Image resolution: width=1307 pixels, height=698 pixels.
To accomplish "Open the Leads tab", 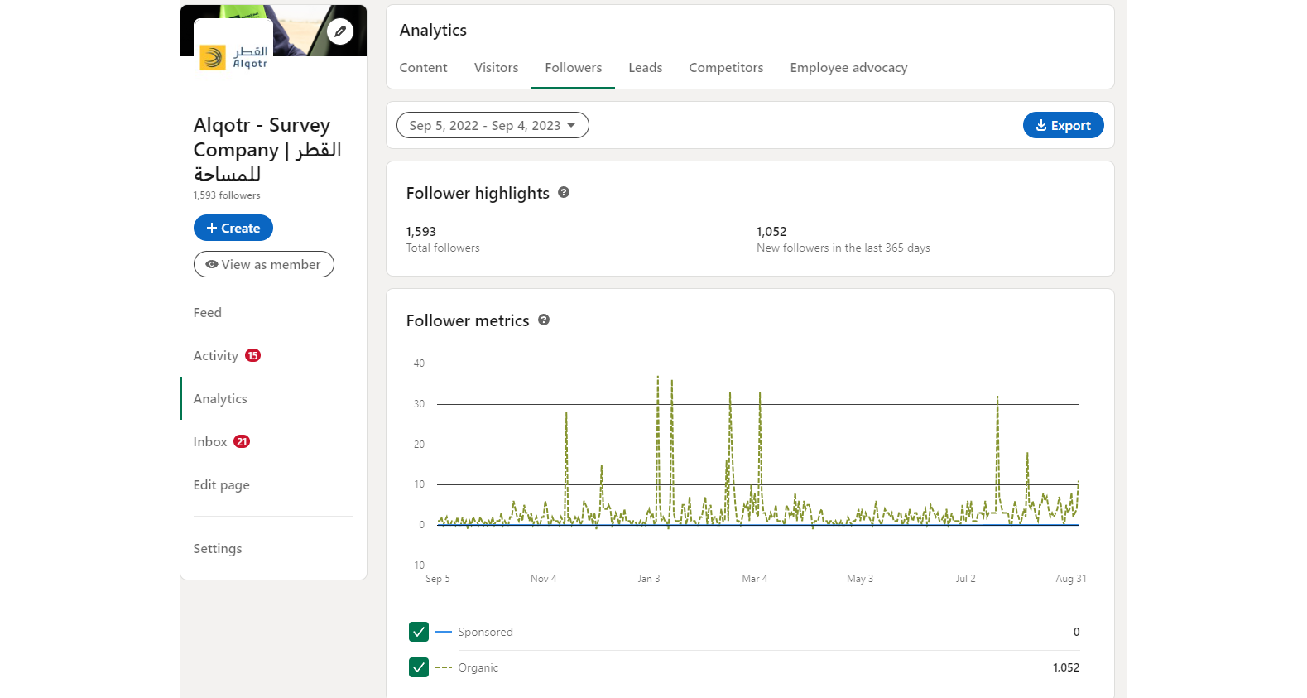I will click(x=646, y=68).
